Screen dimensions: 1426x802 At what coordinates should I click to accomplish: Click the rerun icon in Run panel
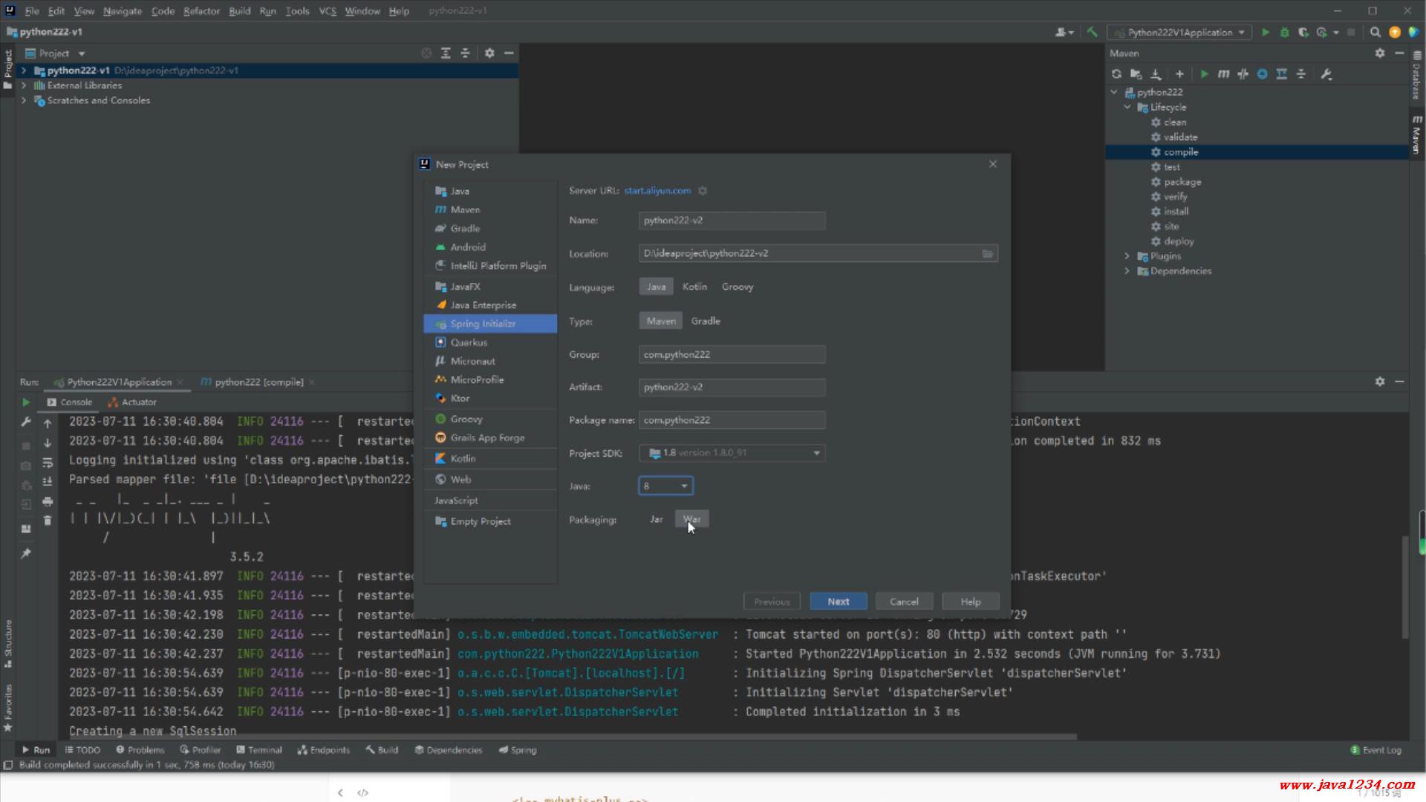pyautogui.click(x=26, y=402)
